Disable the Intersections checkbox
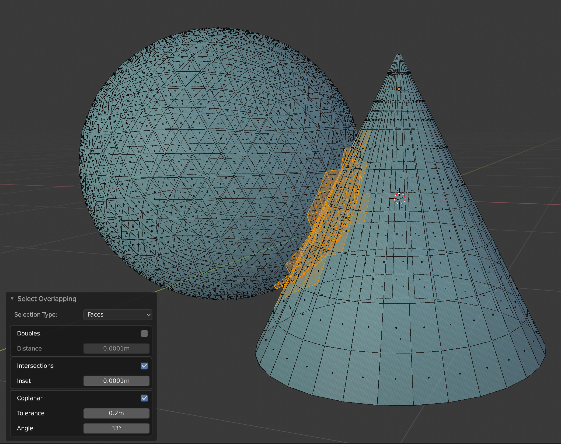This screenshot has height=444, width=561. pos(144,366)
